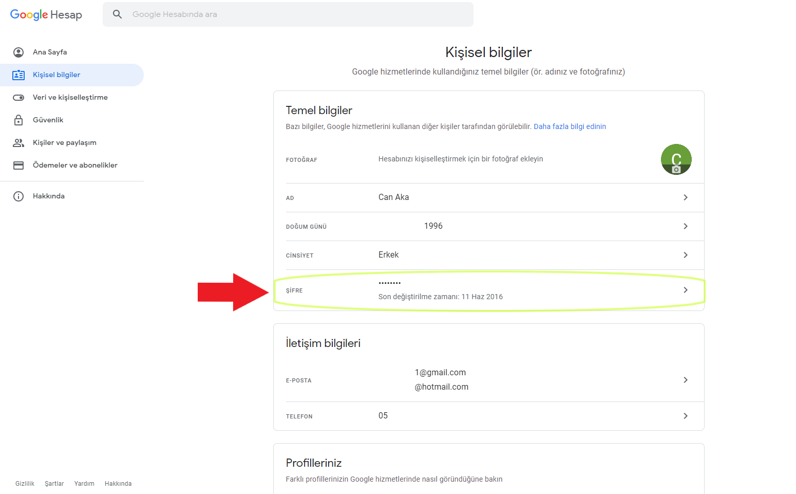
Task: Change the profile photo avatar
Action: 676,159
